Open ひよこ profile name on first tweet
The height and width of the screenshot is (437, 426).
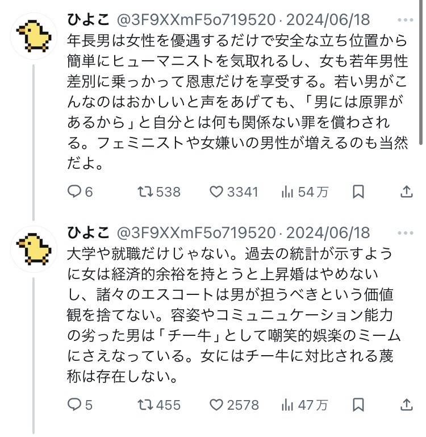89,21
